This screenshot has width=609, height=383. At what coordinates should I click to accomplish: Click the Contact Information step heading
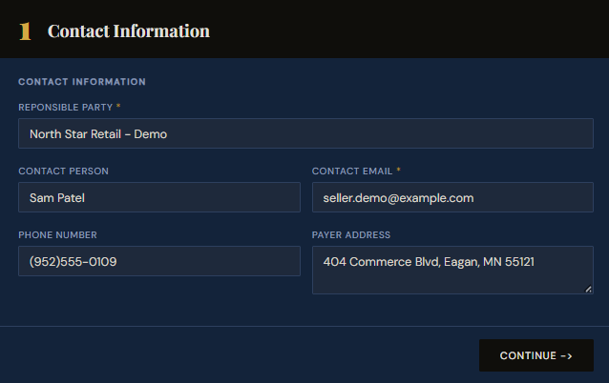click(x=129, y=31)
